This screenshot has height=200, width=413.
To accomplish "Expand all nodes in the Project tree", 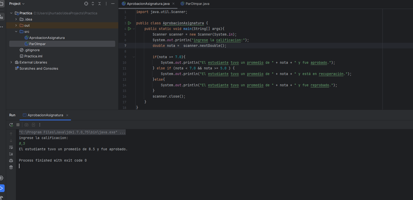I will (93, 4).
